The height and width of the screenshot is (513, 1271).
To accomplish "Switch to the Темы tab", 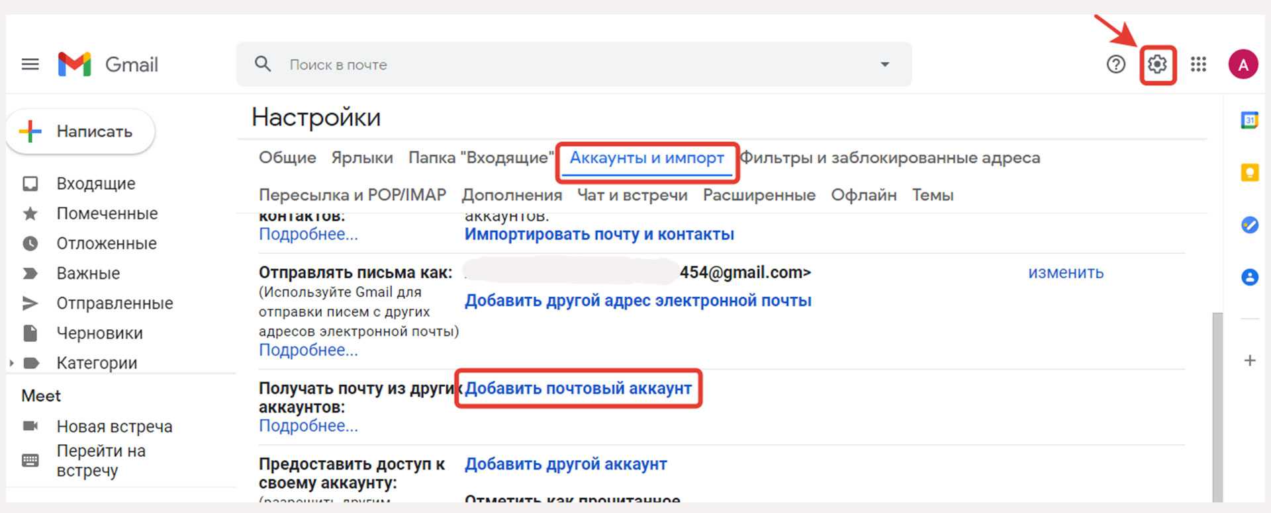I will [933, 195].
